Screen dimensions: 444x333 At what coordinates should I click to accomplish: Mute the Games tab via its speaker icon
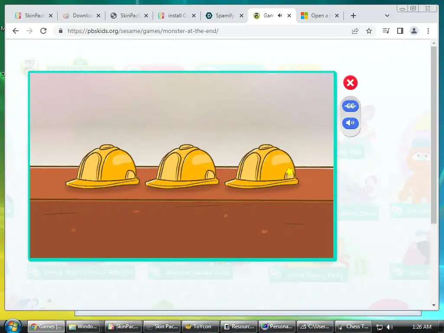point(280,16)
